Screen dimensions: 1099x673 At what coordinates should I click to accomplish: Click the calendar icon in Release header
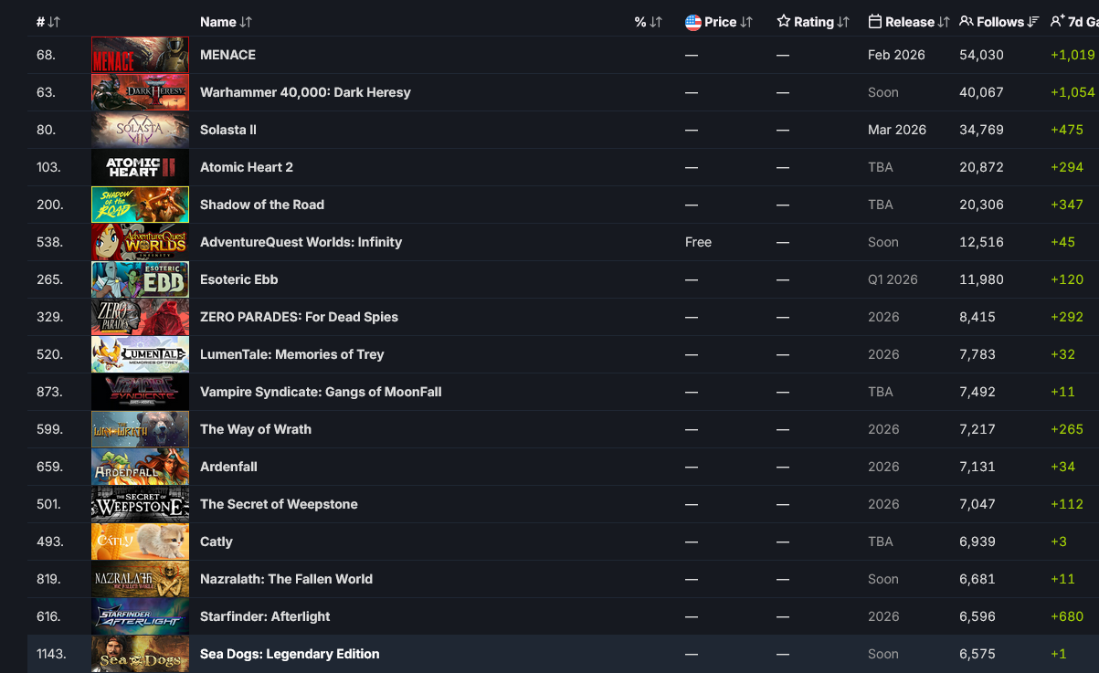point(874,22)
